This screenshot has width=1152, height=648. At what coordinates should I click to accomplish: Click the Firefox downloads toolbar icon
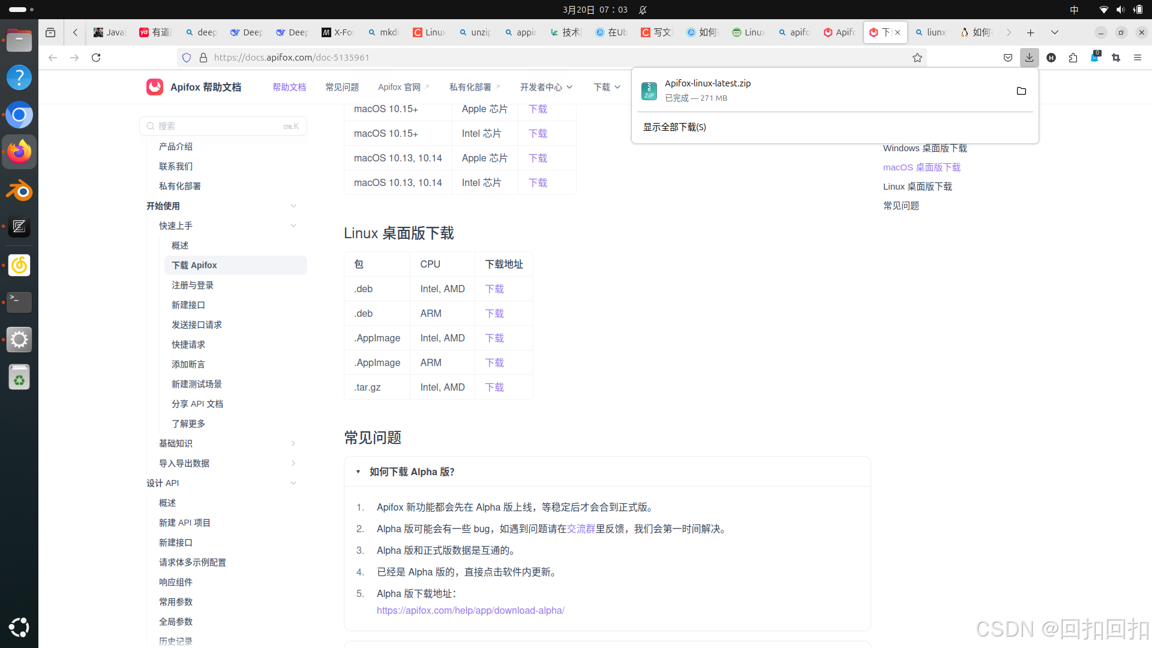pos(1029,58)
